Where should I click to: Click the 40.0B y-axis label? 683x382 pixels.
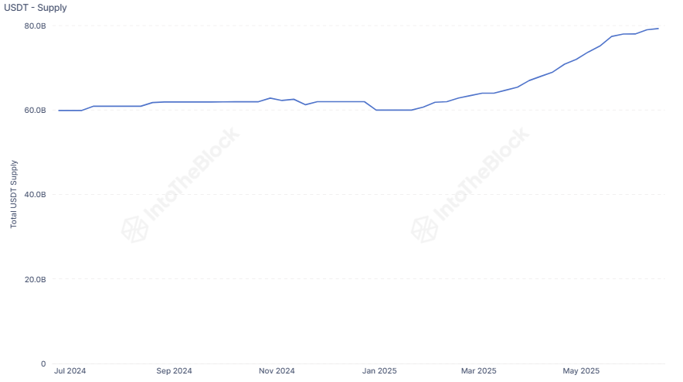click(36, 195)
